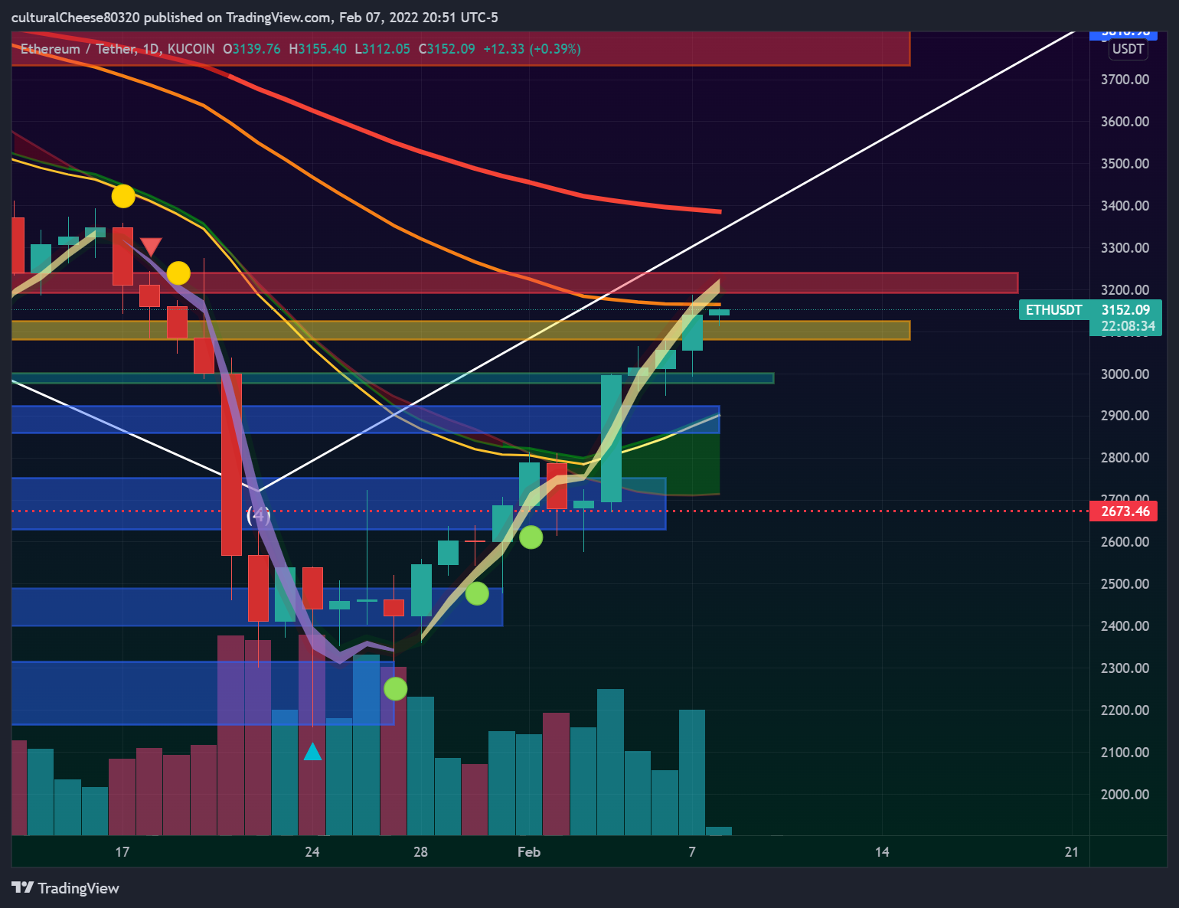The width and height of the screenshot is (1179, 908).
Task: Click the 2800.00 price axis label
Action: click(1125, 458)
